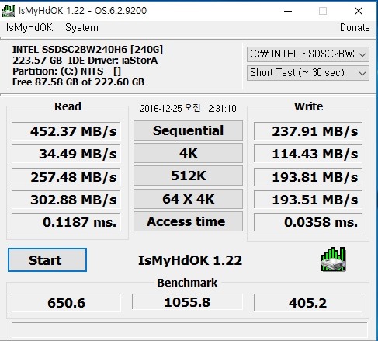
Task: Click the Start benchmark button
Action: [47, 260]
